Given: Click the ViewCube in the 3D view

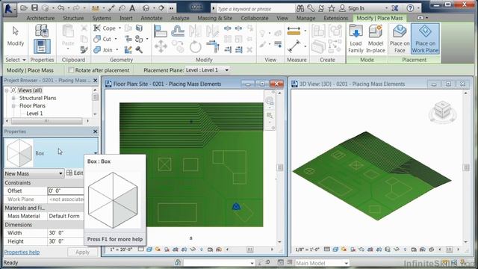Looking at the screenshot, I should [x=442, y=111].
